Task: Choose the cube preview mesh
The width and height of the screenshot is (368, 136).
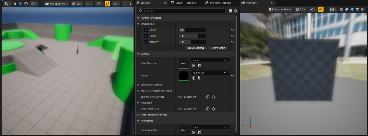Action: click(x=357, y=9)
